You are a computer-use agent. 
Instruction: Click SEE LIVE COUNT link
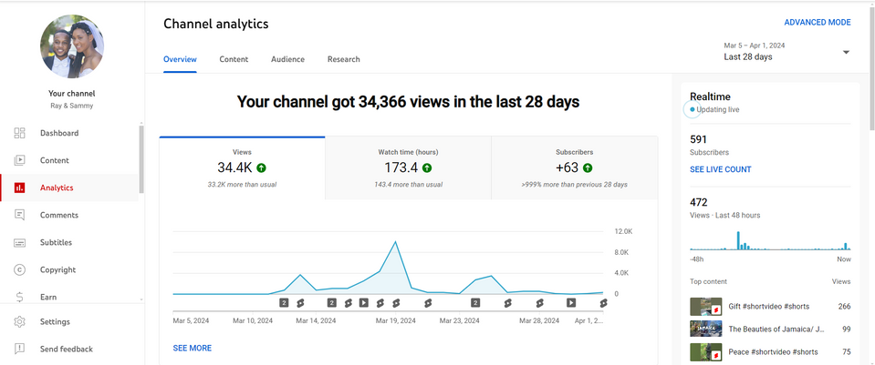coord(720,169)
